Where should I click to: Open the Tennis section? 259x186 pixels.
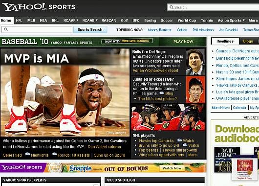tap(207, 21)
